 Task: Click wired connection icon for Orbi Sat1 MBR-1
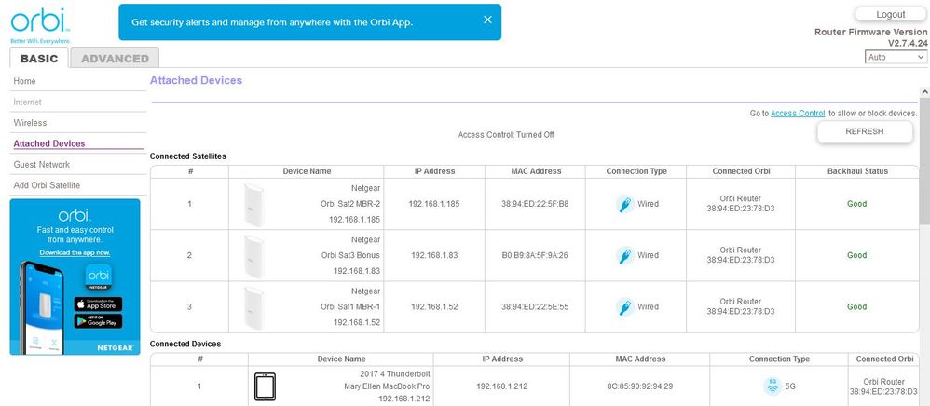tap(624, 307)
